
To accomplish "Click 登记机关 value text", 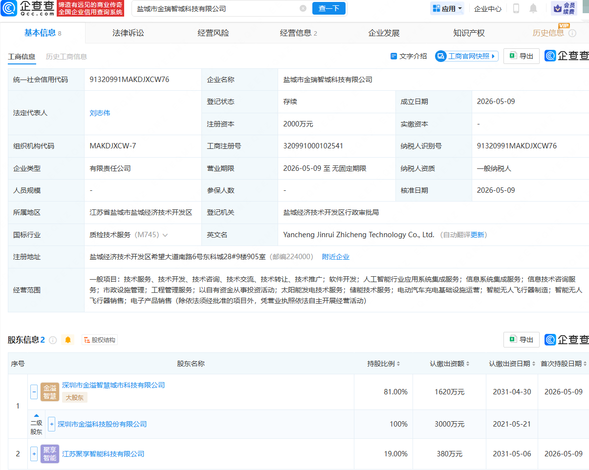I will 331,212.
